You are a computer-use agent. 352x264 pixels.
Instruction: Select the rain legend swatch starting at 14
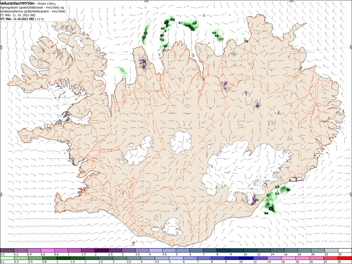(274, 258)
